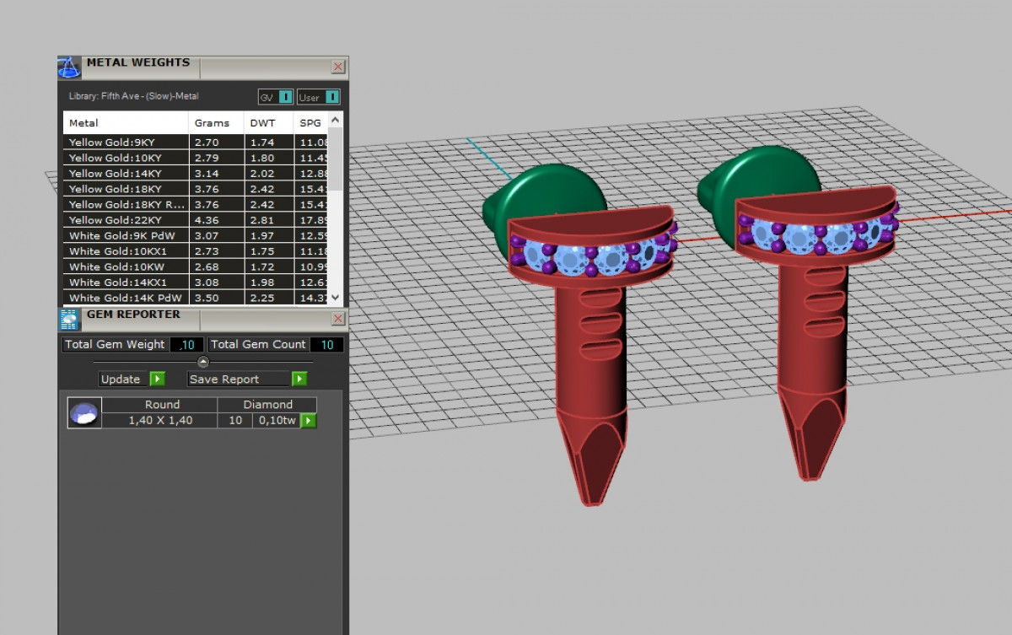Select the round diamond gem thumbnail
Screen dimensions: 1012x635
83,413
